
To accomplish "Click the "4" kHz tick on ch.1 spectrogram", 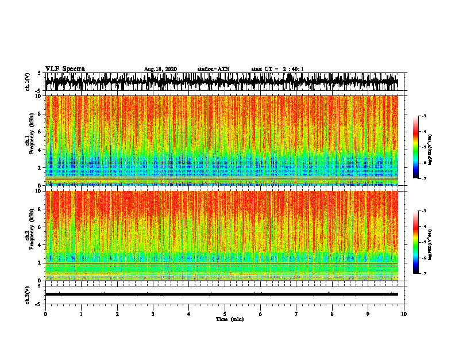I will 40,150.
